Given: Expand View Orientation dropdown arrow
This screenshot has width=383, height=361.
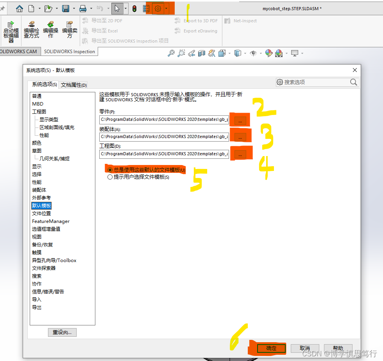Looking at the screenshot, I should tap(229, 53).
